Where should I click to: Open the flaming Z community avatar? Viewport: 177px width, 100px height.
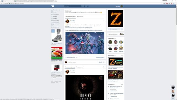coord(116,19)
